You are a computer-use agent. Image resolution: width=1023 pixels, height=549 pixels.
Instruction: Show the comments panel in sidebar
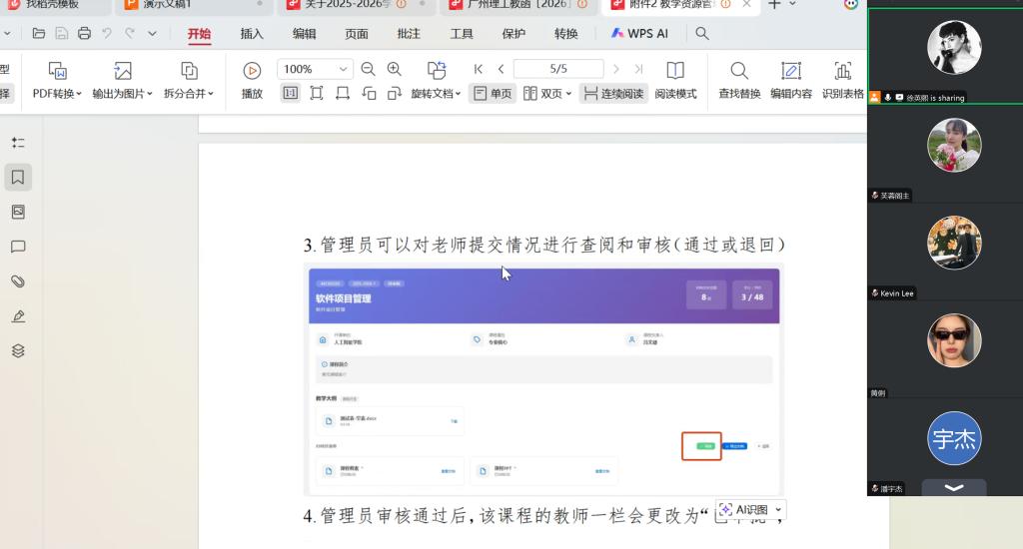18,247
